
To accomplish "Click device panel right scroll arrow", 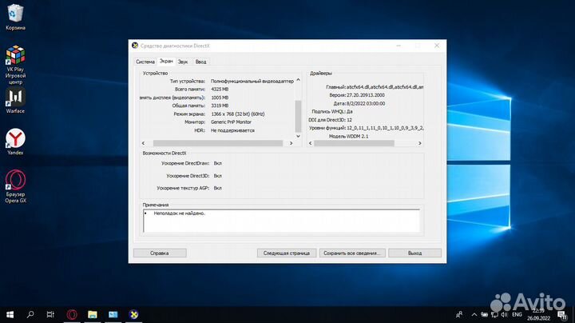I will pos(291,143).
